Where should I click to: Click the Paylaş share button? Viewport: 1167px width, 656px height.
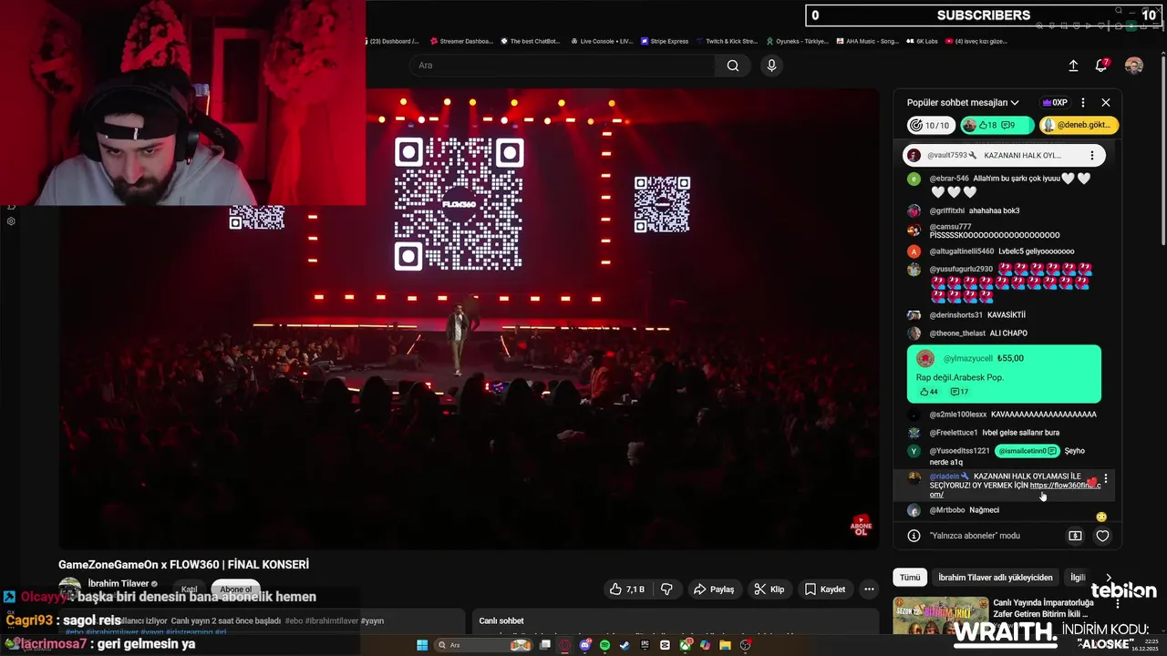[714, 589]
